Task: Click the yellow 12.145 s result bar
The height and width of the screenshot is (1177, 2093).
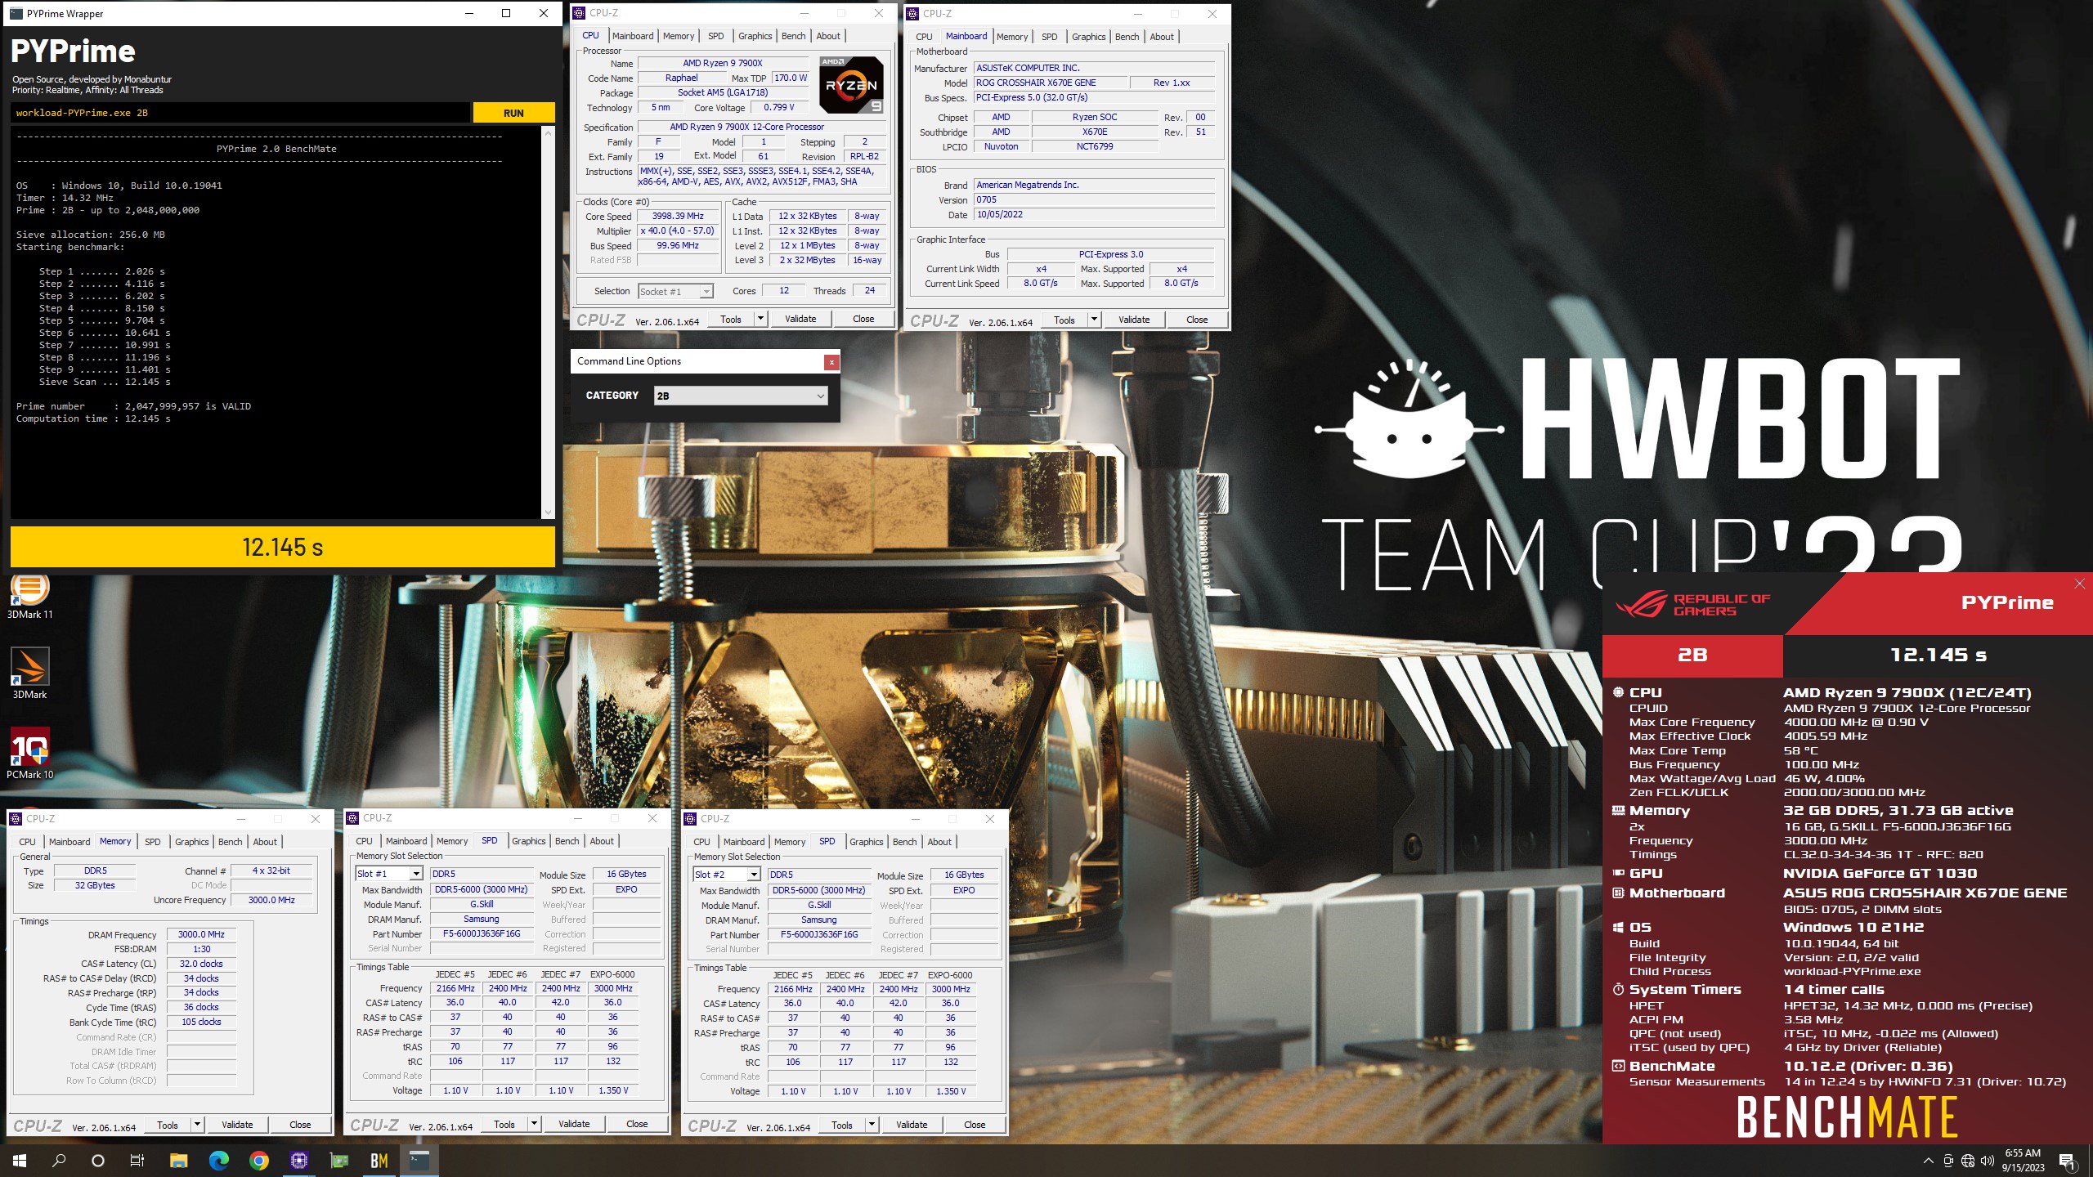Action: (x=283, y=547)
